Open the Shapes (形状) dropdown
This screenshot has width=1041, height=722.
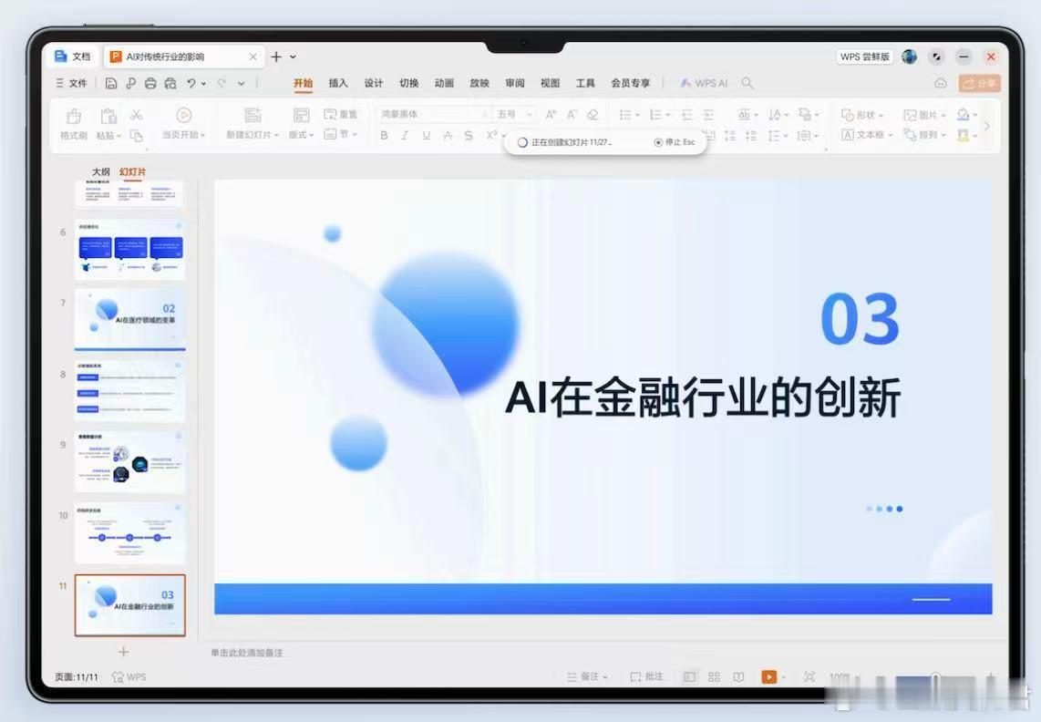[862, 115]
